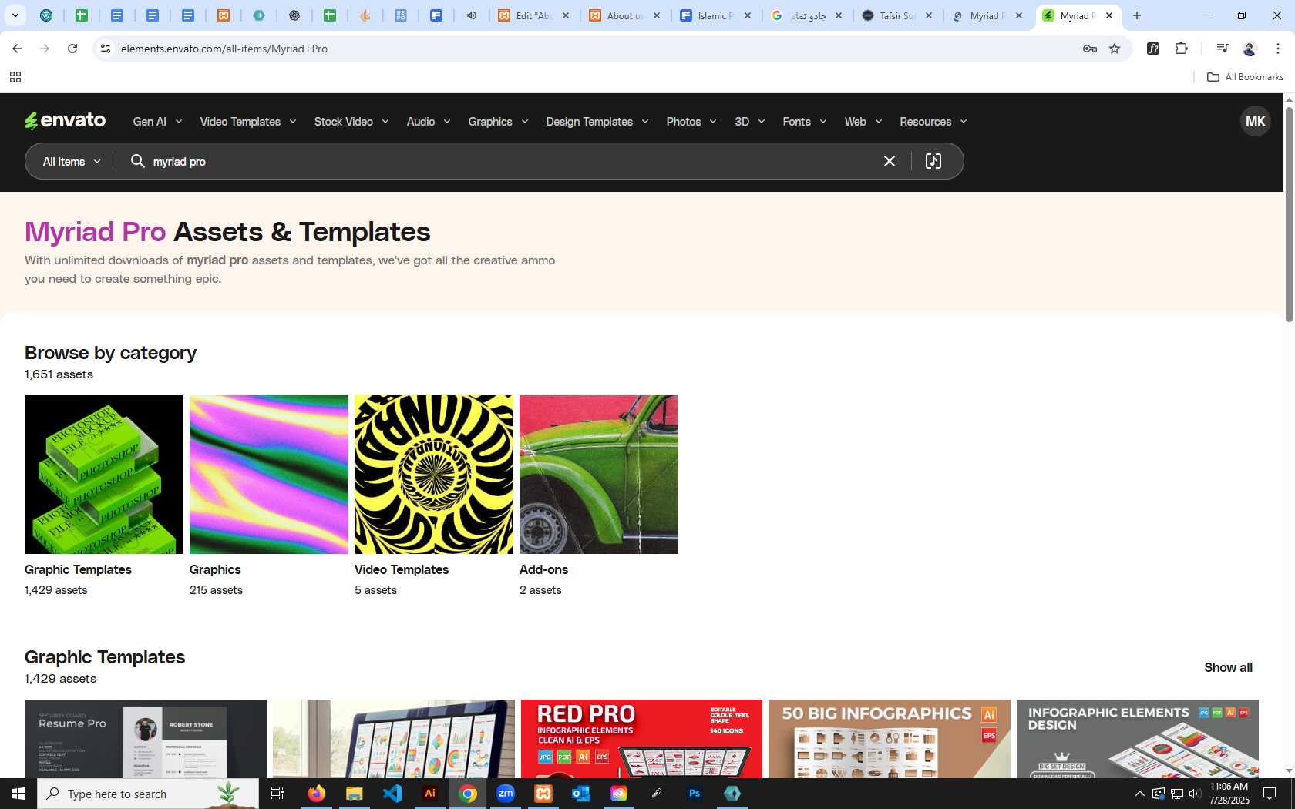Click the Envato logo
The width and height of the screenshot is (1295, 809).
tap(65, 121)
